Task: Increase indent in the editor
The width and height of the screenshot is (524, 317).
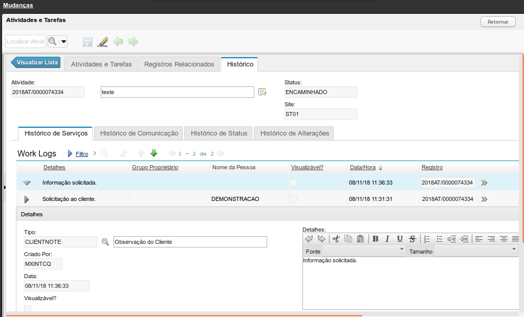Action: pyautogui.click(x=452, y=239)
